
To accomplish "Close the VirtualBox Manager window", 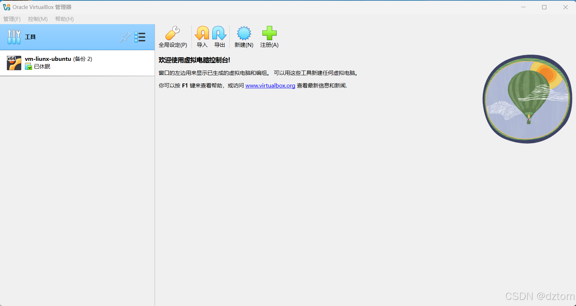I will tap(566, 7).
